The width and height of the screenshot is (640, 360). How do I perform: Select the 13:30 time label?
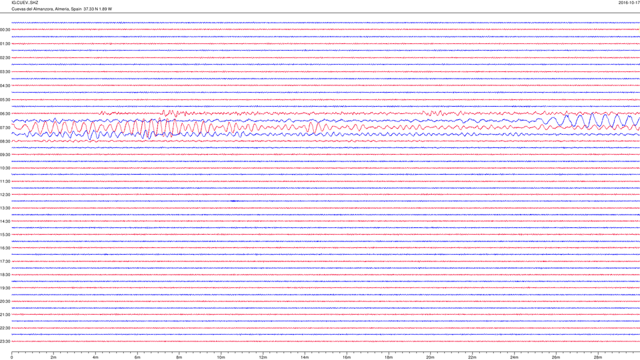5,208
